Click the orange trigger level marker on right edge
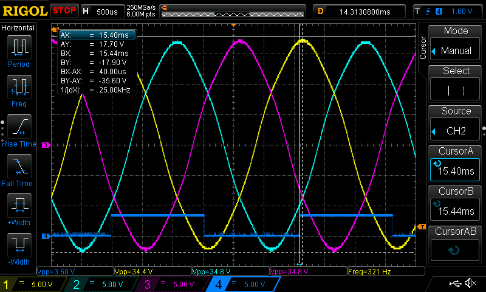The width and height of the screenshot is (486, 292). point(422,227)
